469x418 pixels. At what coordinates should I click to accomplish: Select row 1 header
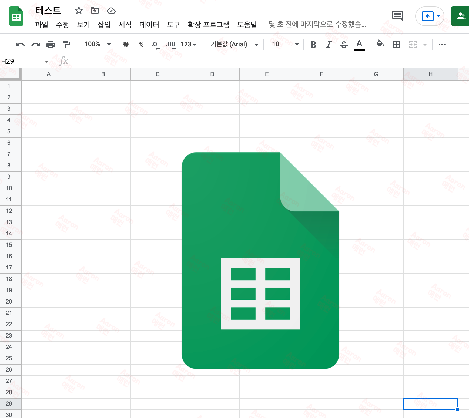(11, 86)
